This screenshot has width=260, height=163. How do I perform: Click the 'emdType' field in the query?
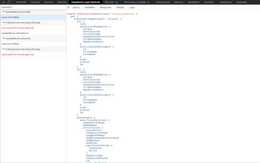click(x=91, y=143)
